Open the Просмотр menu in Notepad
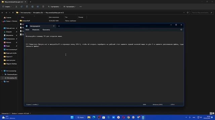The image size is (215, 120). point(46,30)
